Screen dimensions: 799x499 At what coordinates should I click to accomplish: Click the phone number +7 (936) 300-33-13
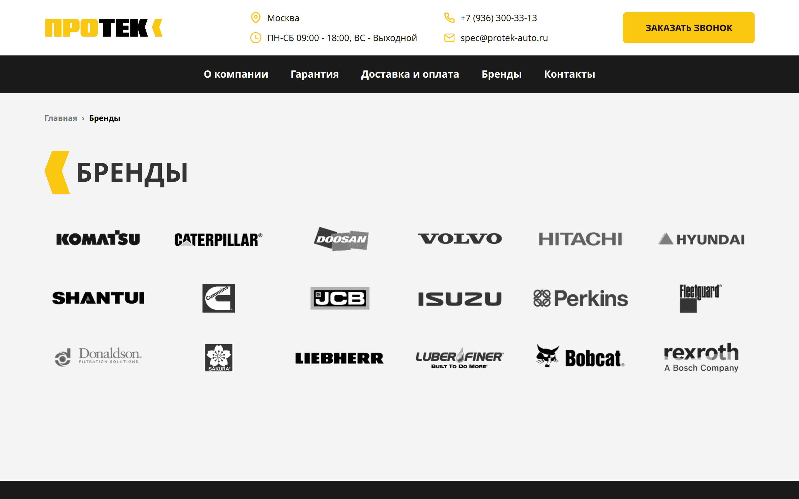pos(499,18)
